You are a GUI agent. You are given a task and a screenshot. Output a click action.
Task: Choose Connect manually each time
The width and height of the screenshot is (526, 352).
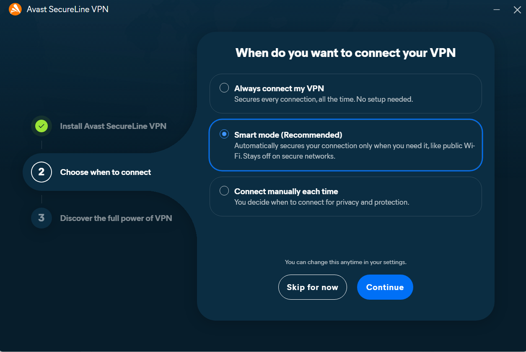(x=224, y=191)
